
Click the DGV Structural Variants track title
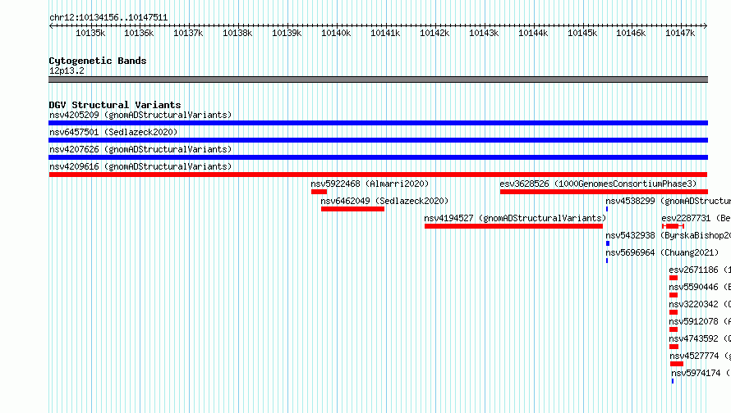tap(115, 105)
